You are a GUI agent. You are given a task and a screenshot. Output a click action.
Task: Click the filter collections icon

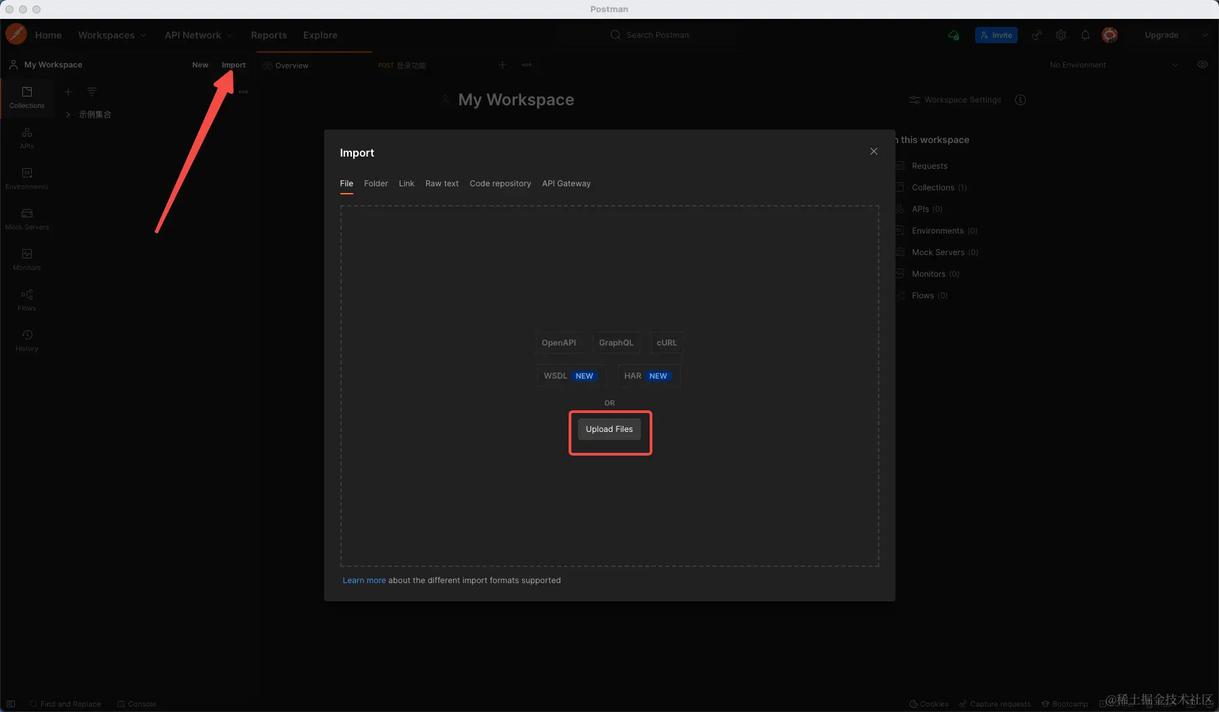point(92,92)
